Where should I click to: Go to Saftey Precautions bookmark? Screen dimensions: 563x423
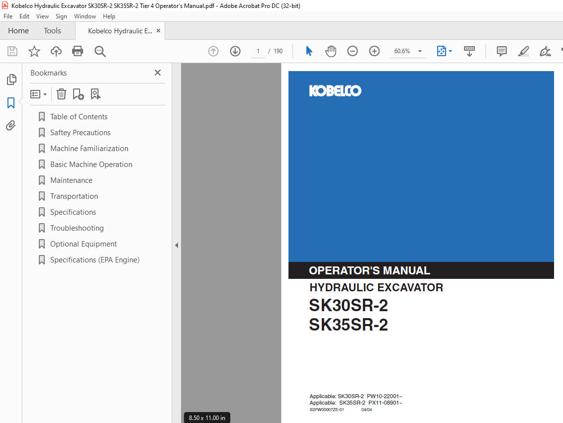(x=80, y=133)
